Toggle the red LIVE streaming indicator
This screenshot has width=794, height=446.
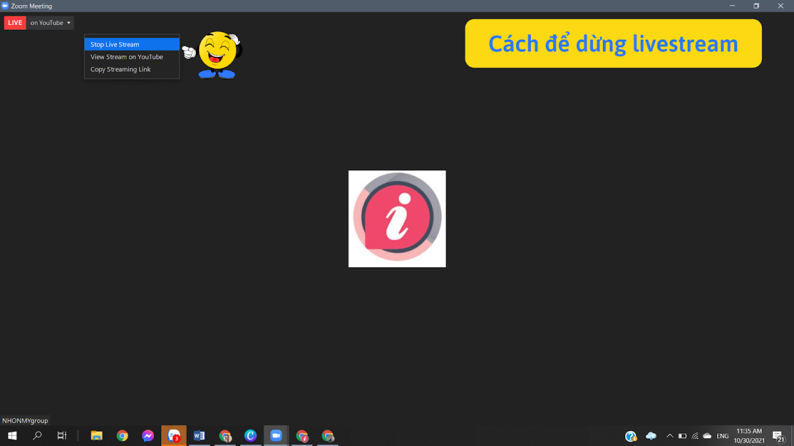15,22
